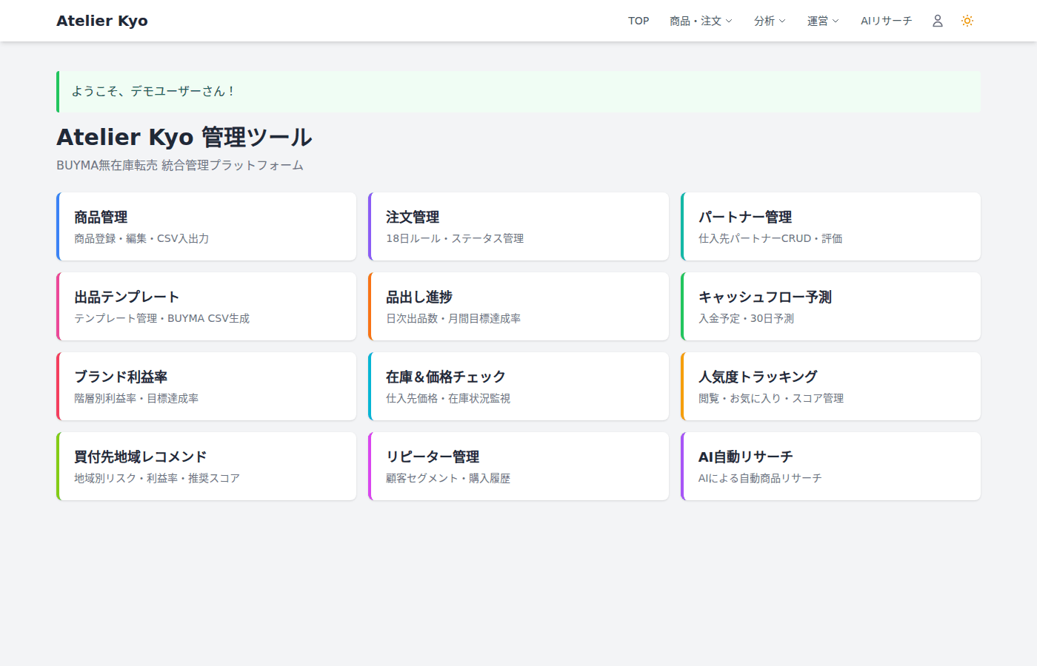Open the user account icon
The width and height of the screenshot is (1037, 666).
point(937,21)
